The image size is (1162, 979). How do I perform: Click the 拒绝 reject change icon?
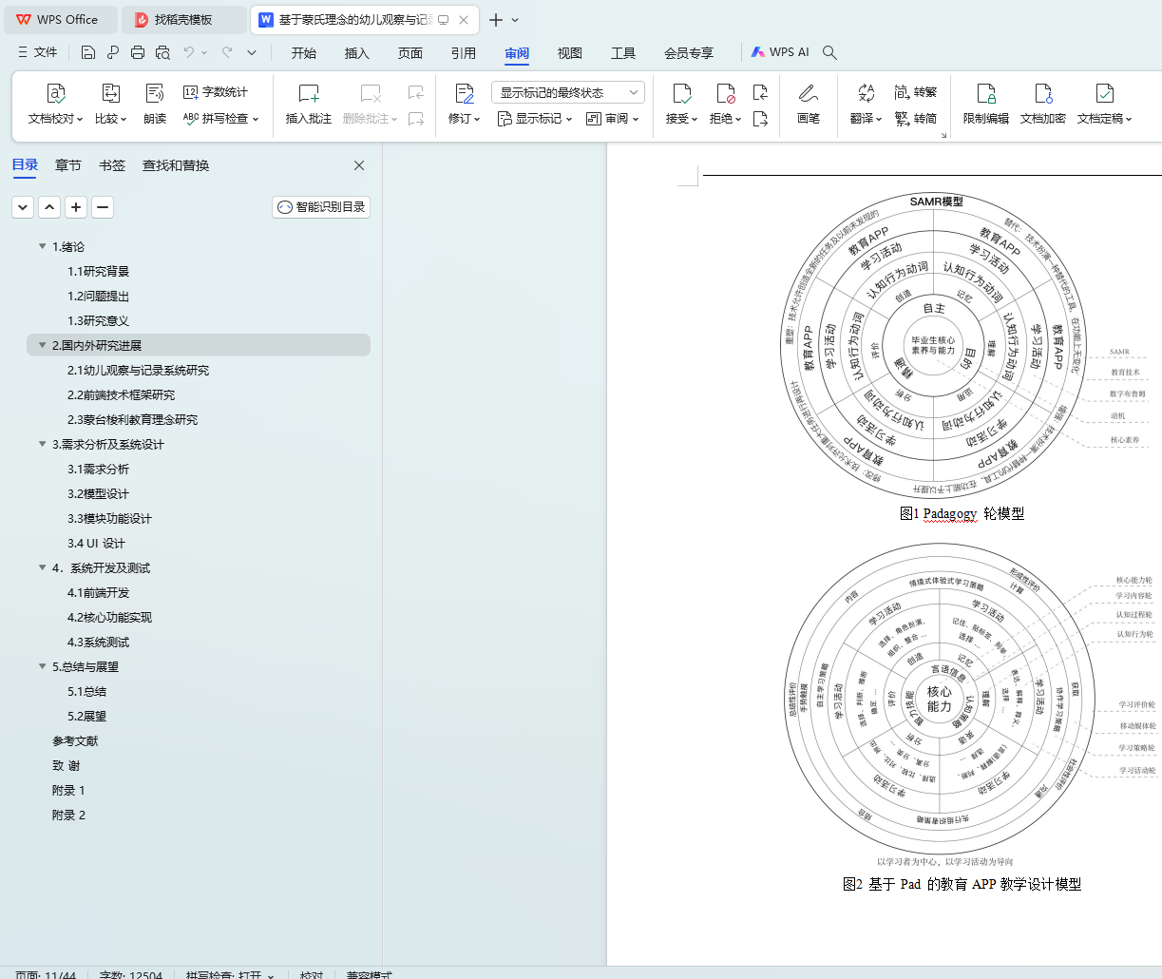(x=726, y=93)
